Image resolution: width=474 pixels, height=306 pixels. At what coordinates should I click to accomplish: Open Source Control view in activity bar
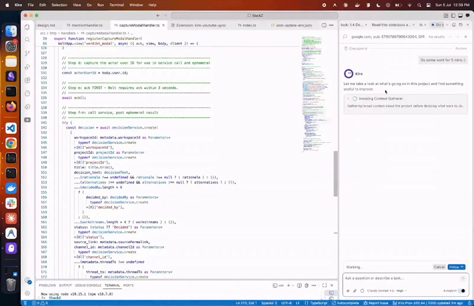click(27, 53)
